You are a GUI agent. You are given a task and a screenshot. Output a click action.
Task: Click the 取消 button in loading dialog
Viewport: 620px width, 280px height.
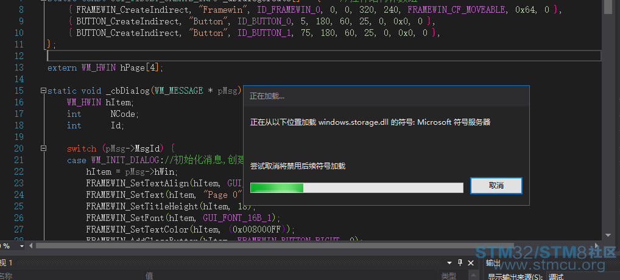496,186
